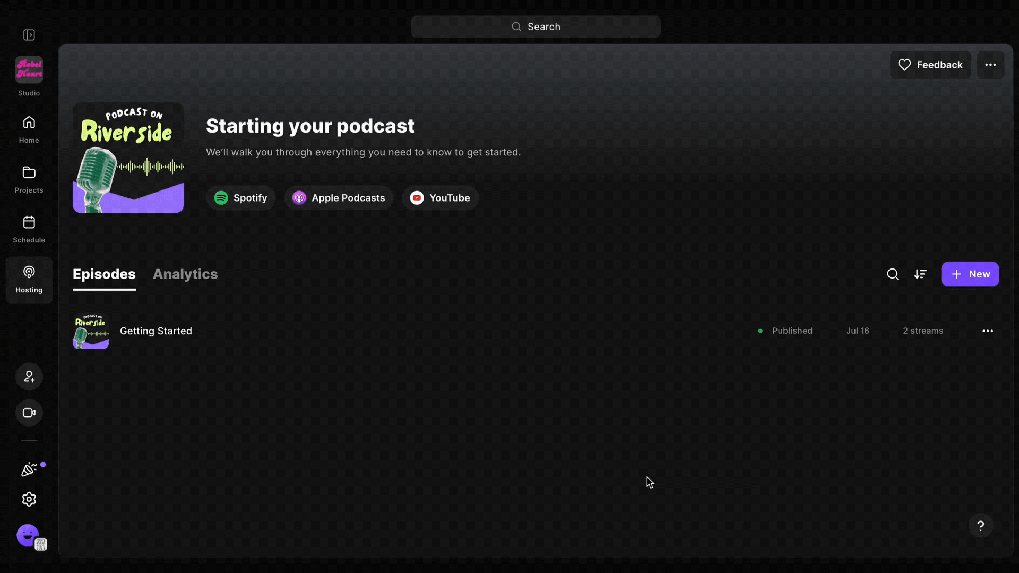Viewport: 1019px width, 573px height.
Task: Select Hosting in sidebar
Action: (x=29, y=280)
